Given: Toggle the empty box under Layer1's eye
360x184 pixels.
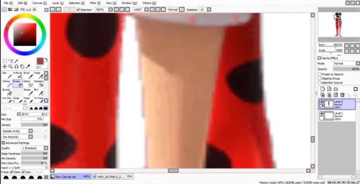Looking at the screenshot, I should (x=322, y=118).
